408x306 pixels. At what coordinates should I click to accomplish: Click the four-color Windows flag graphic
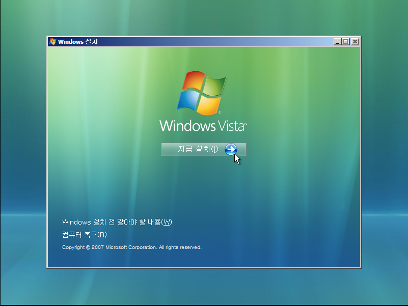[203, 93]
